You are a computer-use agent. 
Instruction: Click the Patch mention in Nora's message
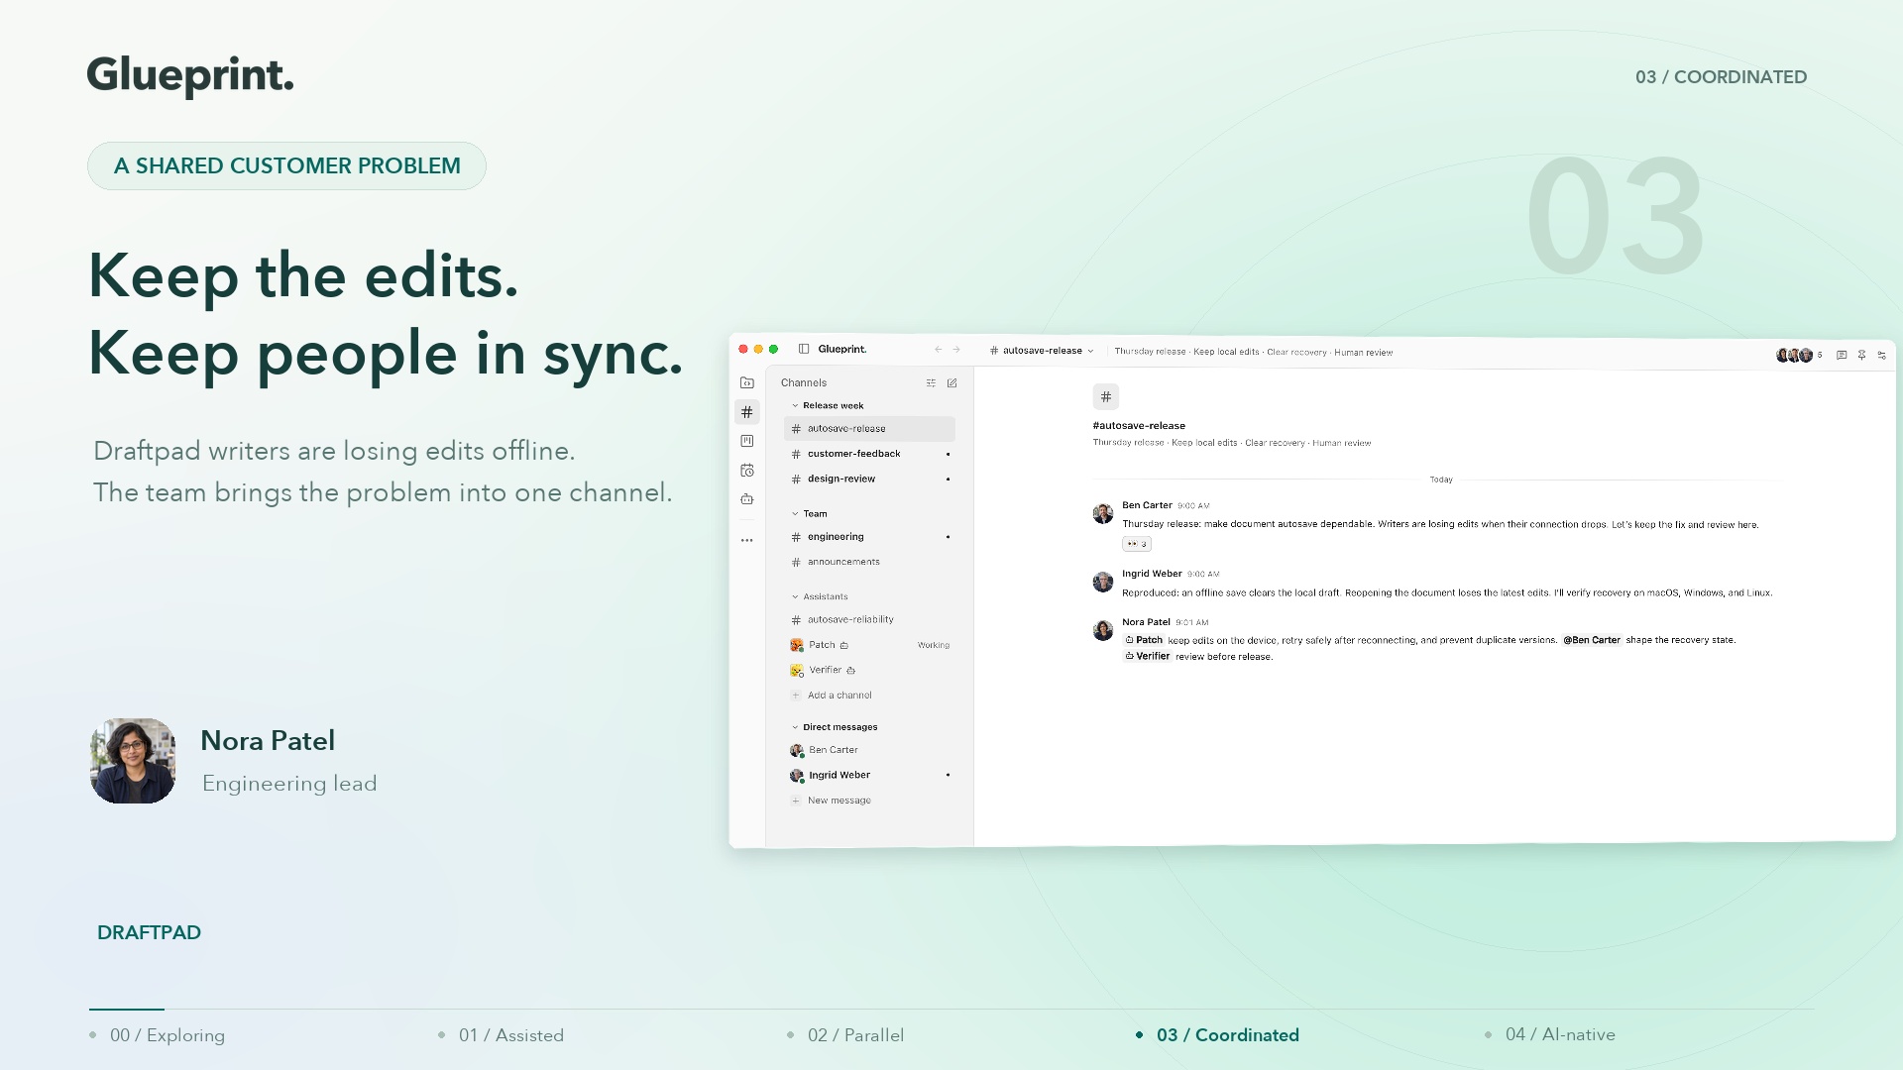click(x=1144, y=640)
